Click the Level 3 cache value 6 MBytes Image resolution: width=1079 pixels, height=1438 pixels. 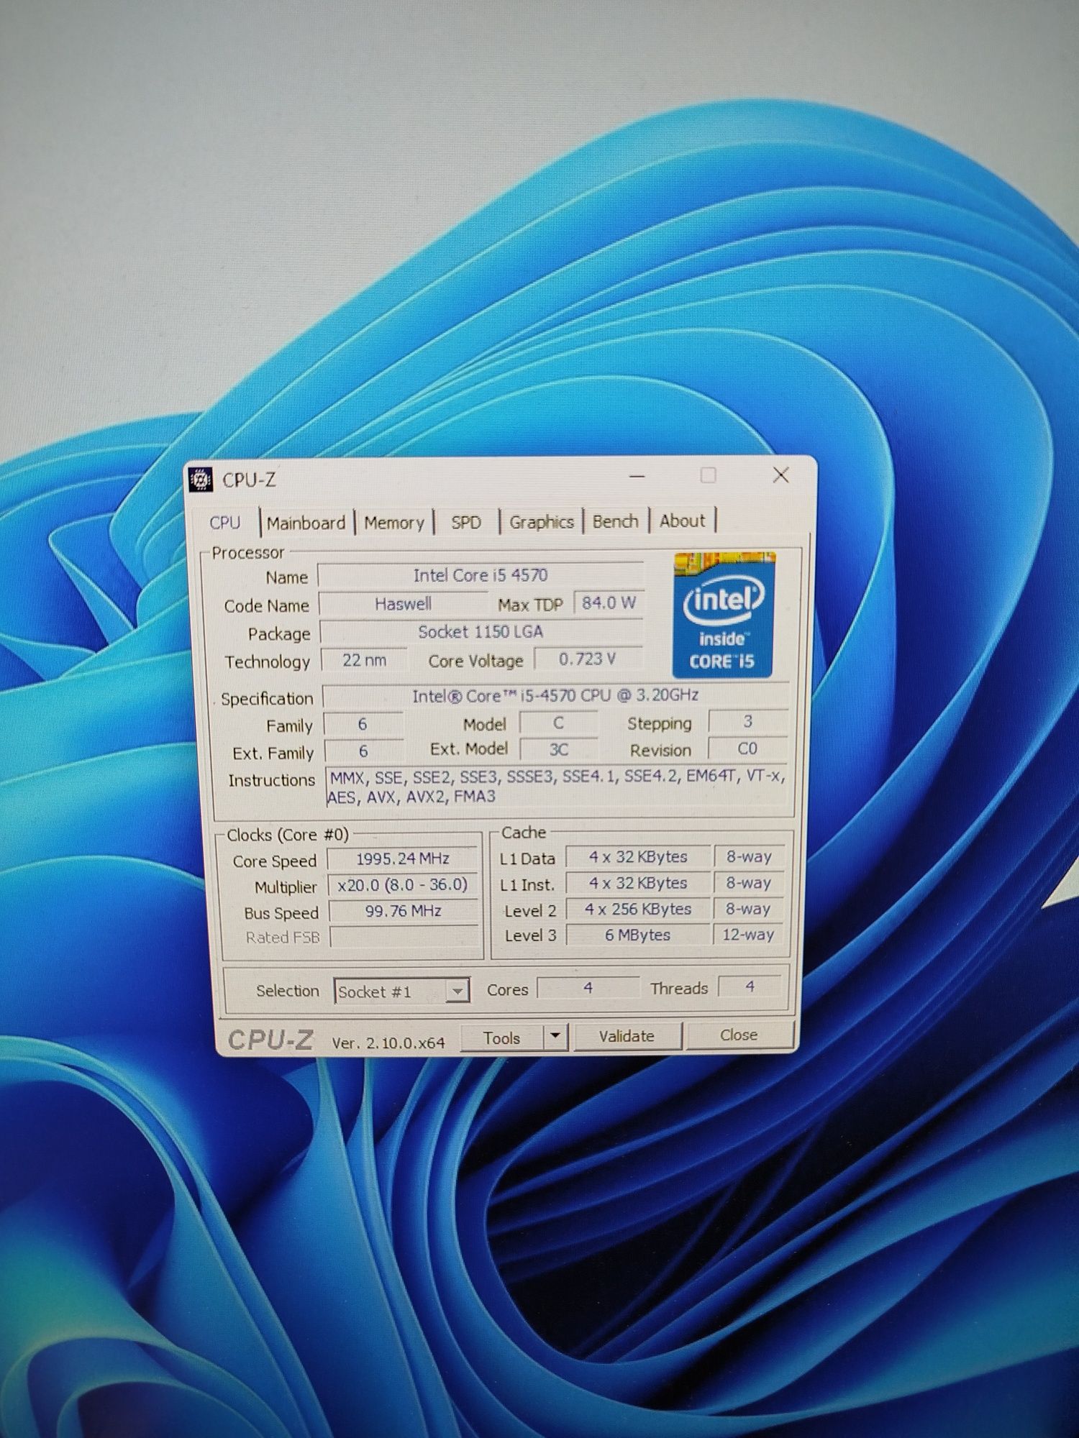coord(638,935)
